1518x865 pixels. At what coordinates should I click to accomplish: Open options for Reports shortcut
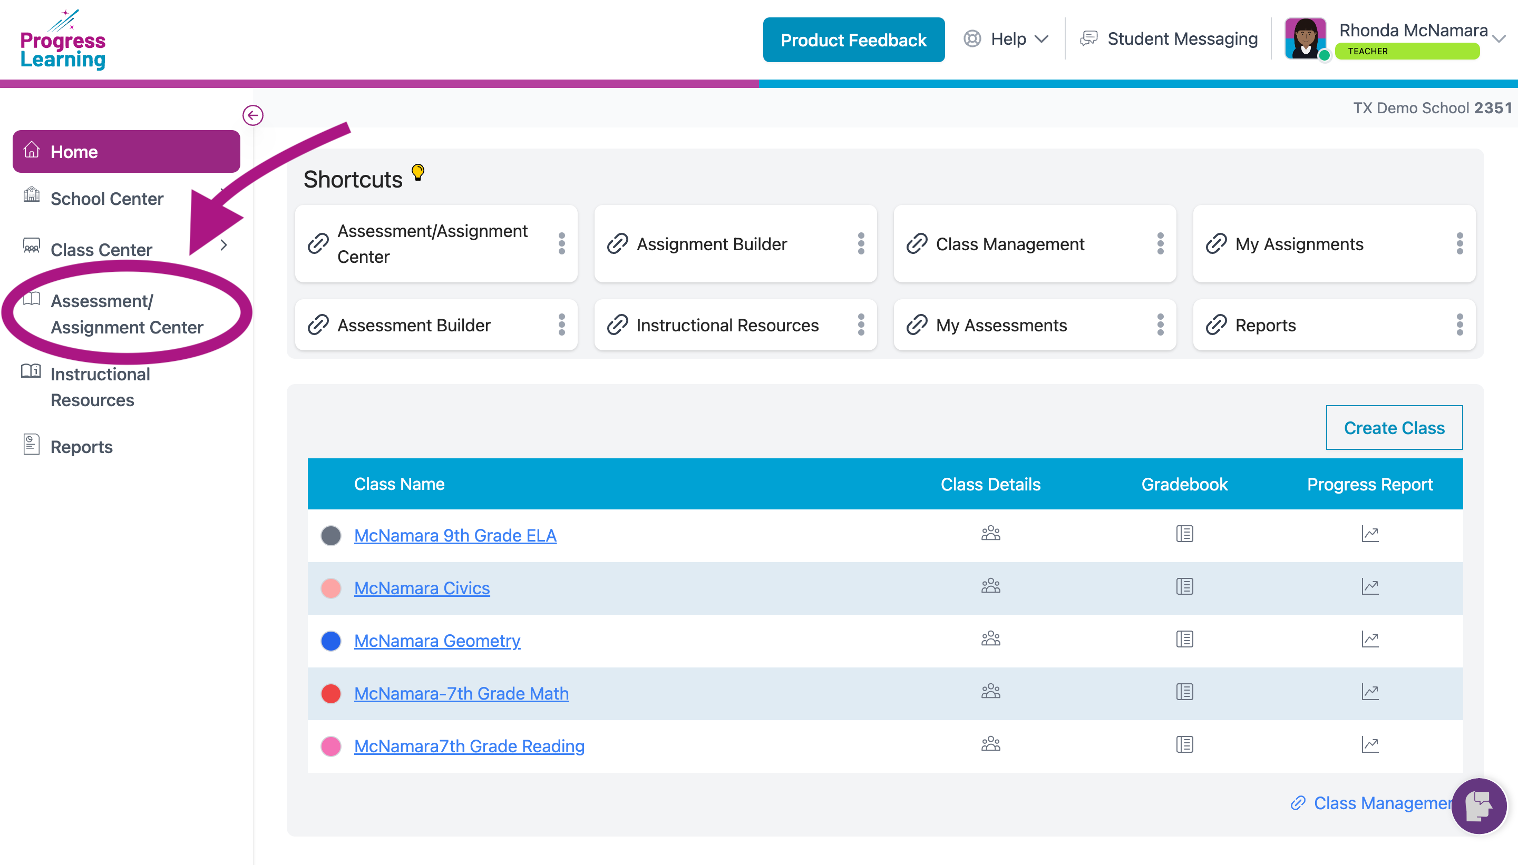pyautogui.click(x=1459, y=325)
